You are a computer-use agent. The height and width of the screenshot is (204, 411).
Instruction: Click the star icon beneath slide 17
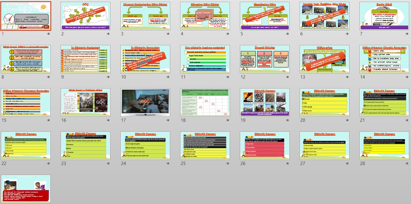click(168, 121)
